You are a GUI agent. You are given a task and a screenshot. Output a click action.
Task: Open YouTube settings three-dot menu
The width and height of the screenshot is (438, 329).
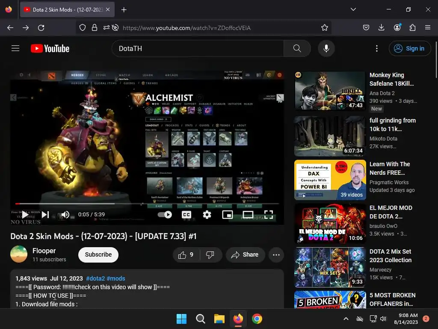click(376, 48)
